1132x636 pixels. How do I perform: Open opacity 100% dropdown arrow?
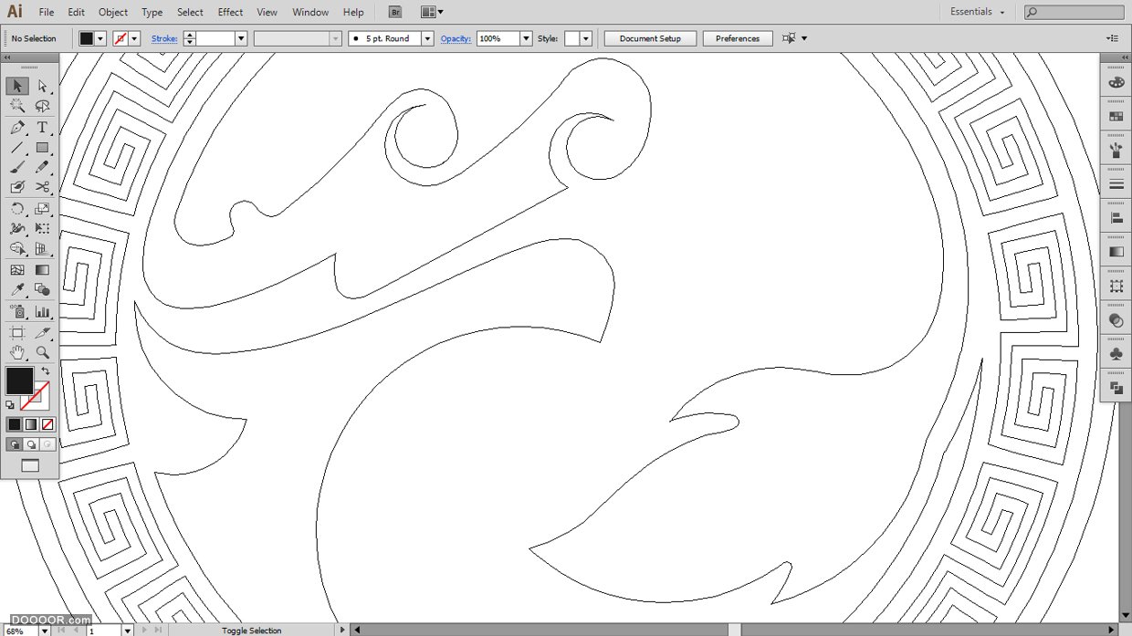(x=526, y=38)
